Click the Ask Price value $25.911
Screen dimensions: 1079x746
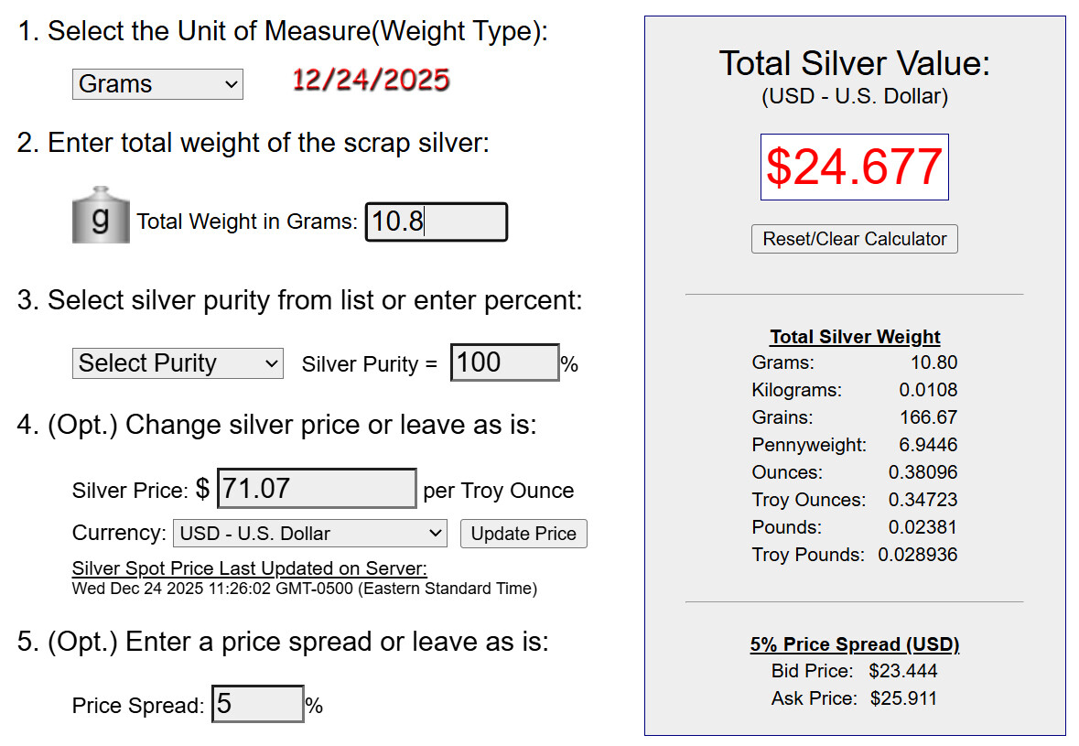click(x=902, y=698)
